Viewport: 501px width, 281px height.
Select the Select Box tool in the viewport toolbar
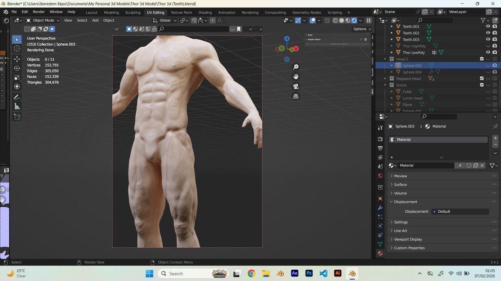(x=17, y=40)
